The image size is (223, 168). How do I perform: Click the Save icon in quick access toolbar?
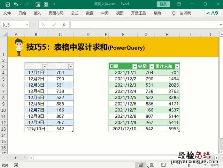click(x=7, y=4)
